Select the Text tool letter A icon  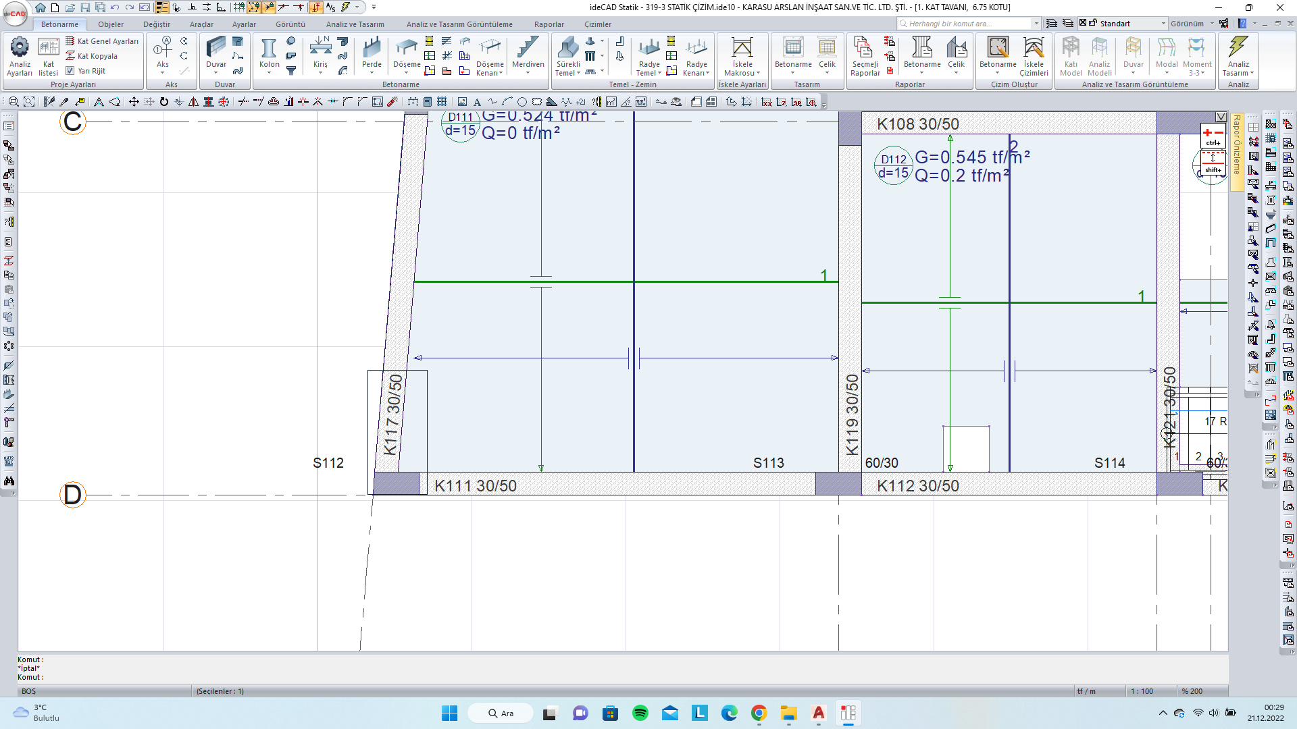(x=477, y=102)
